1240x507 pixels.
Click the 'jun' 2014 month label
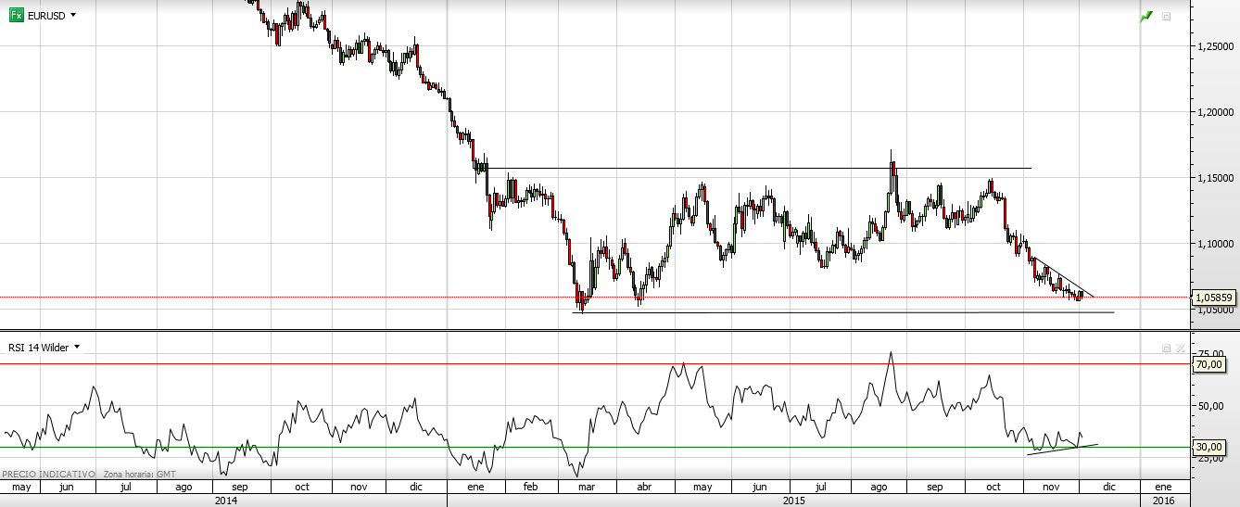pyautogui.click(x=67, y=487)
